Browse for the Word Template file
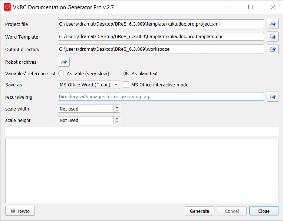283x221 pixels. pos(273,37)
